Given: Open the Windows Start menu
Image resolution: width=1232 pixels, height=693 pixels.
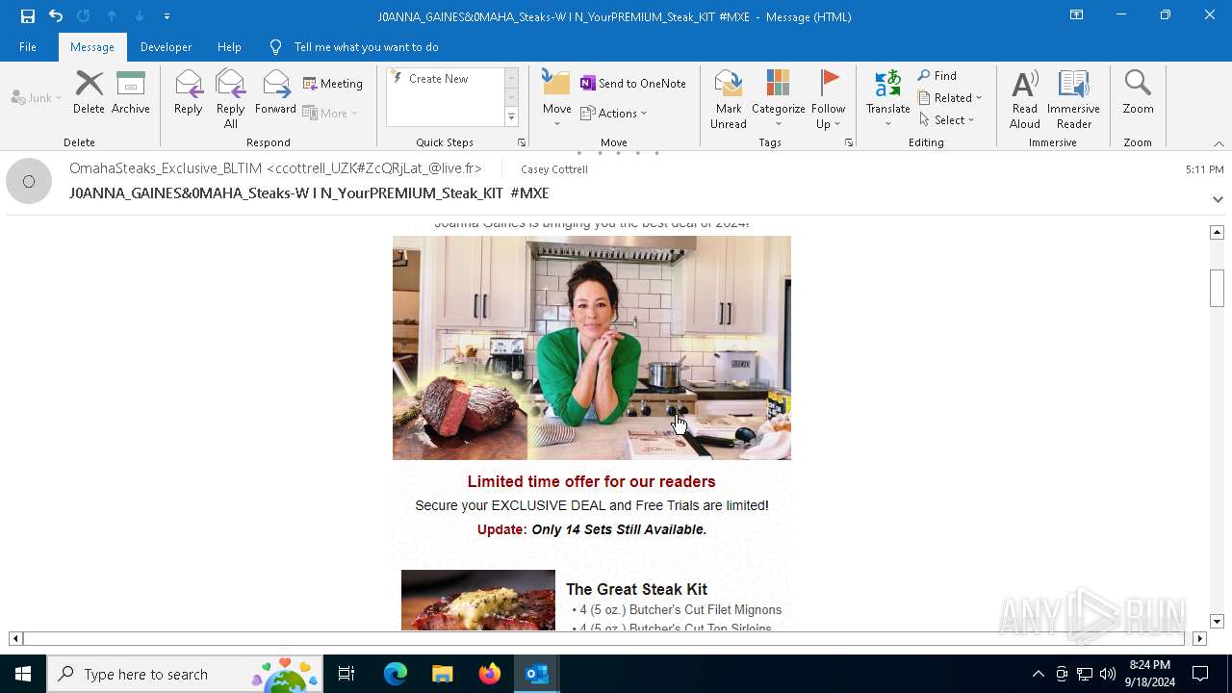Looking at the screenshot, I should point(23,674).
